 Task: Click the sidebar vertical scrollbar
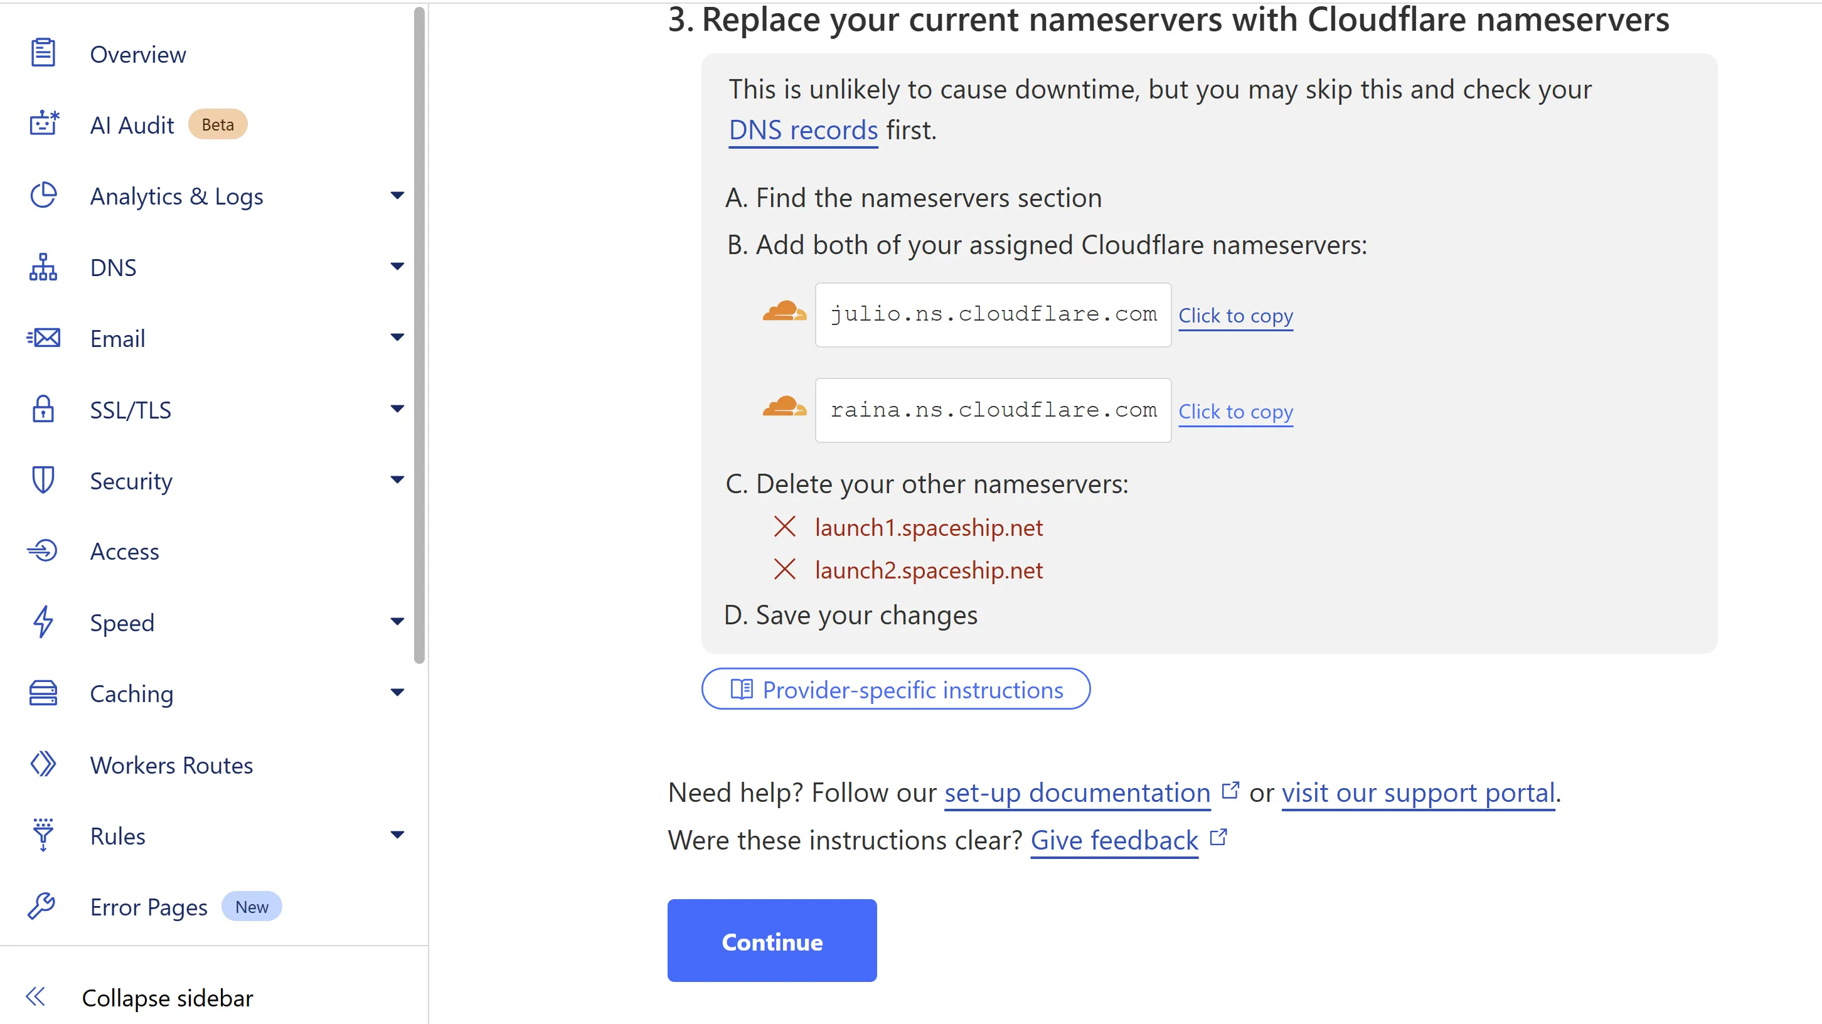pyautogui.click(x=420, y=334)
